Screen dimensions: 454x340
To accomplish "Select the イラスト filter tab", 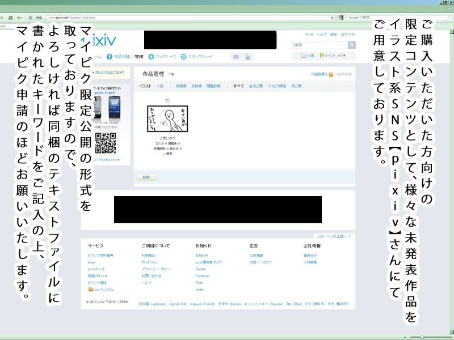I will pyautogui.click(x=145, y=86).
